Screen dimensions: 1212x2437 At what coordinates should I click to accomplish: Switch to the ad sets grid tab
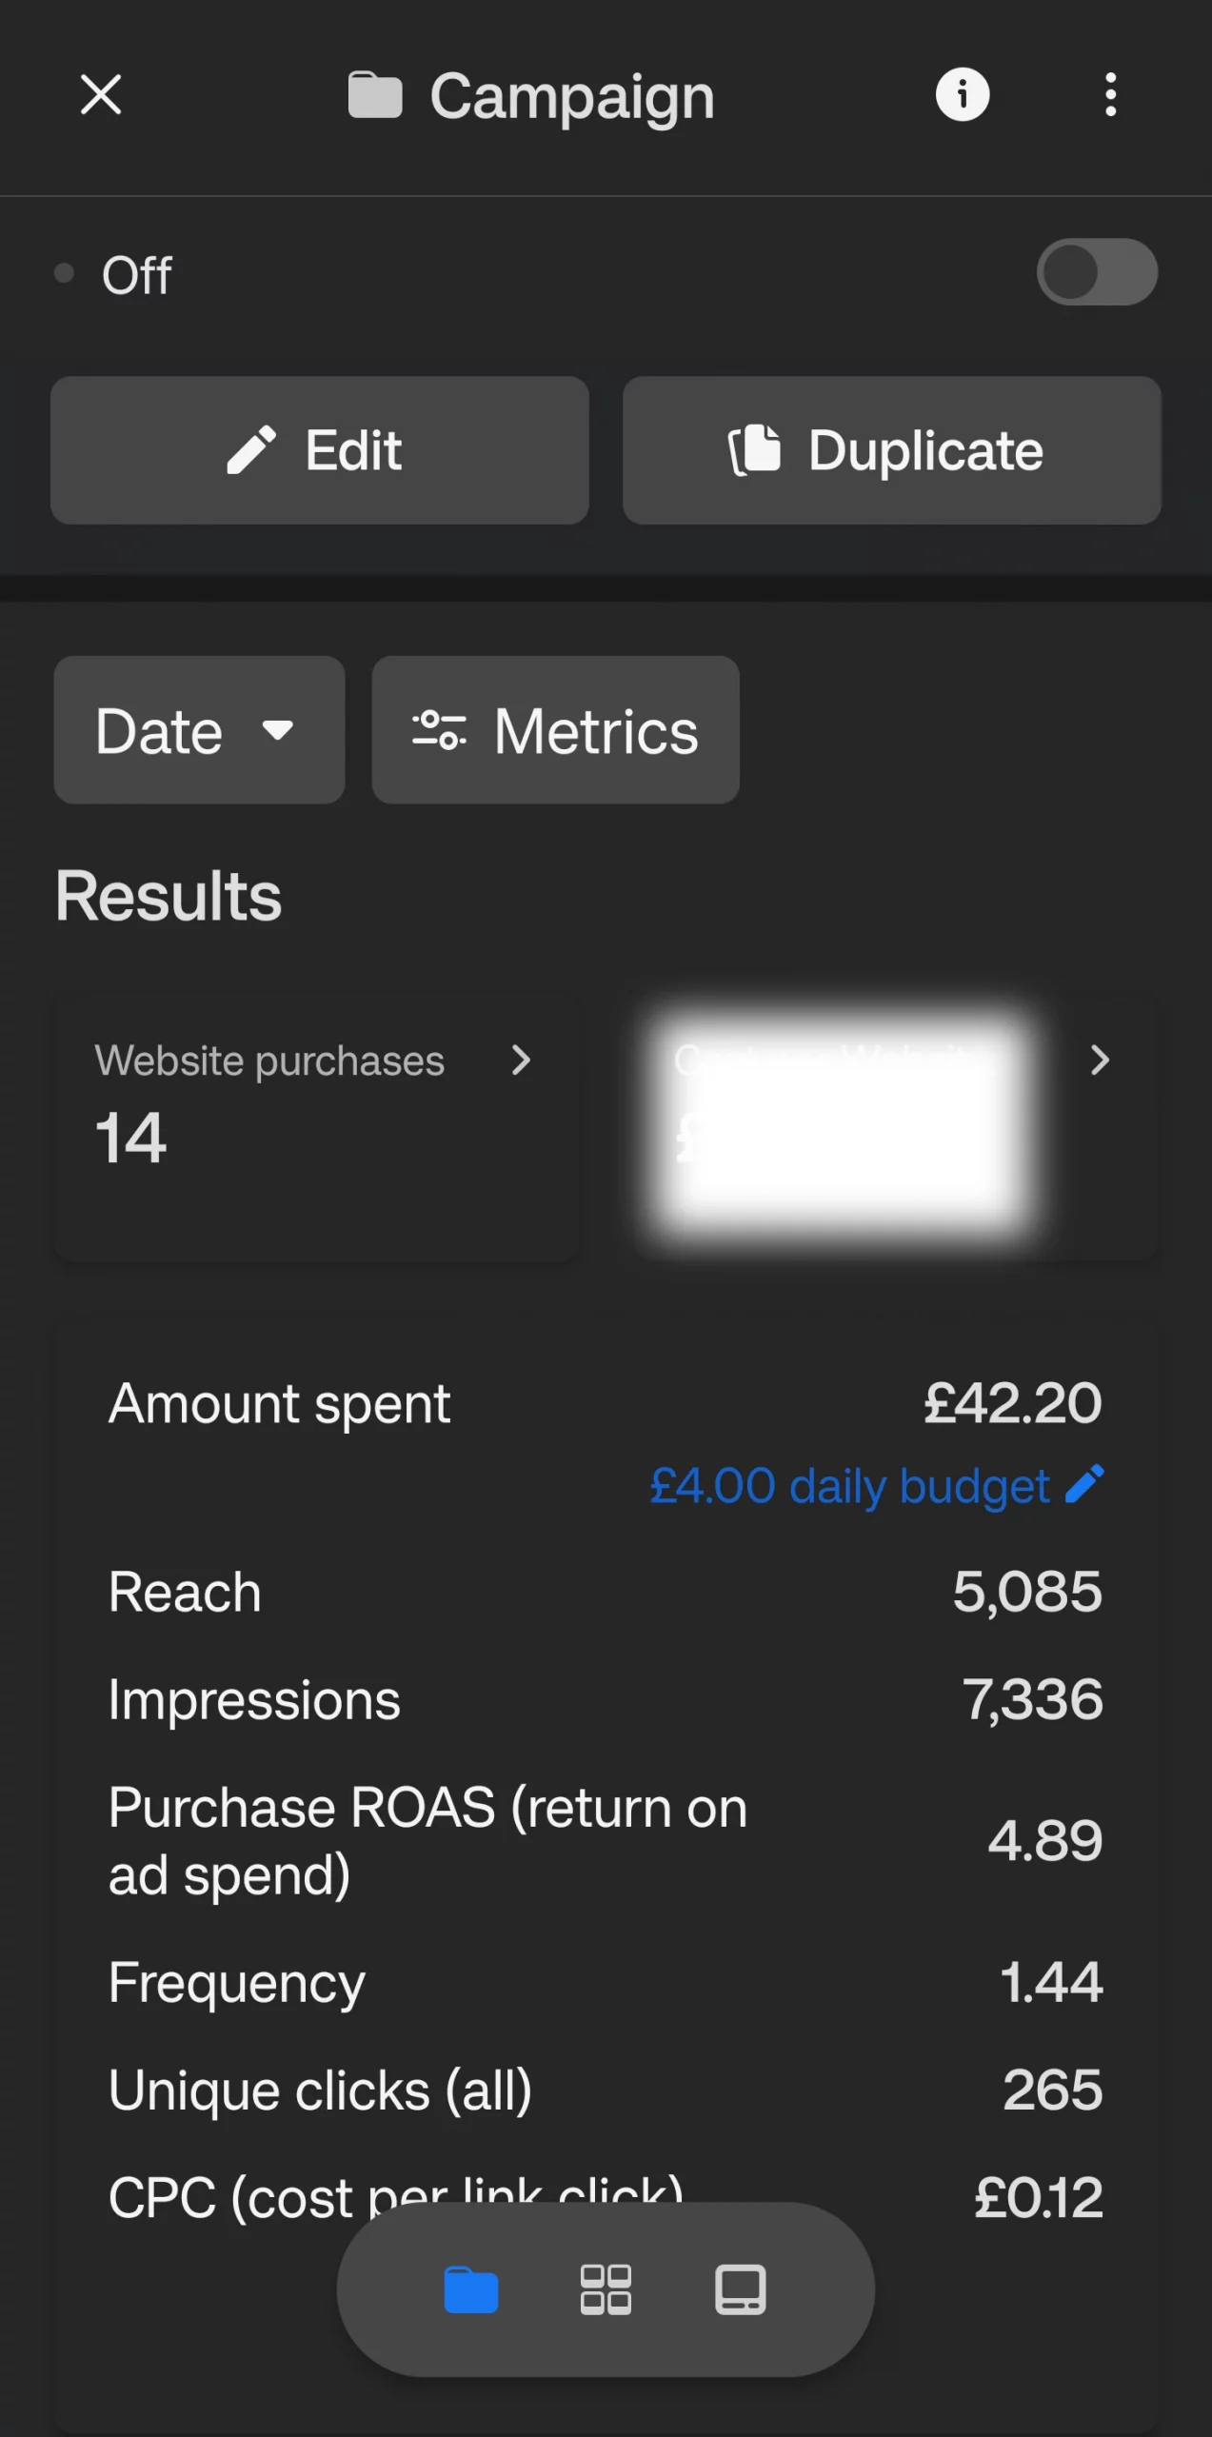pos(606,2289)
